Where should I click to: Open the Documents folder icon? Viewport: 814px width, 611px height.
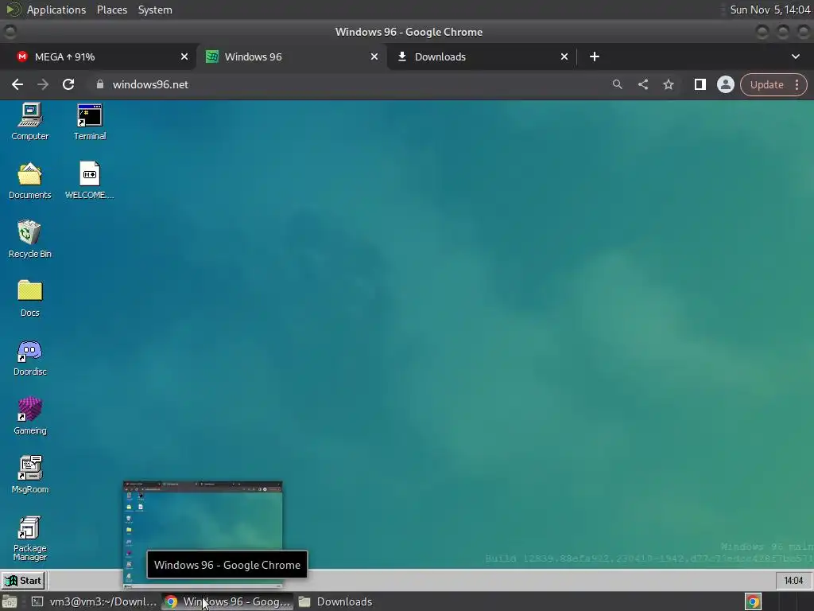pyautogui.click(x=29, y=181)
